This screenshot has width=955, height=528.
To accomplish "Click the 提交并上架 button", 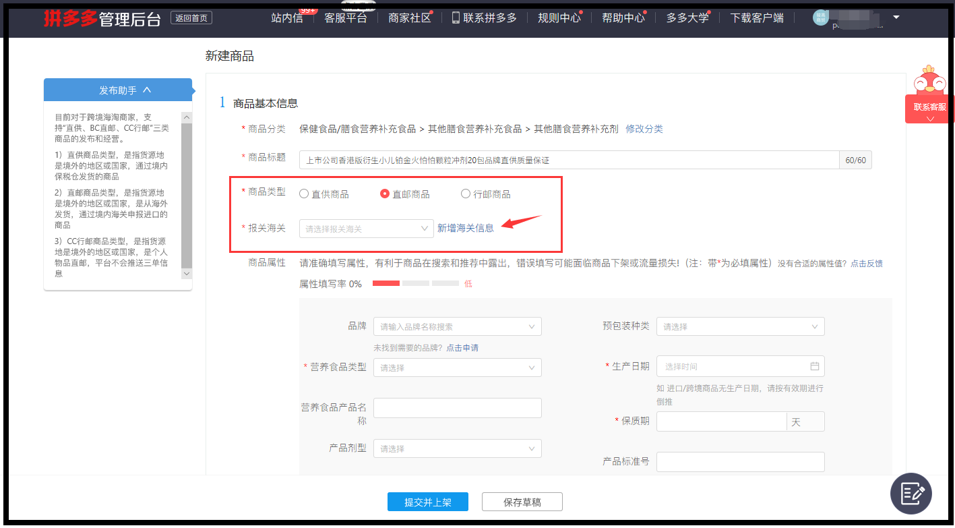I will [428, 502].
